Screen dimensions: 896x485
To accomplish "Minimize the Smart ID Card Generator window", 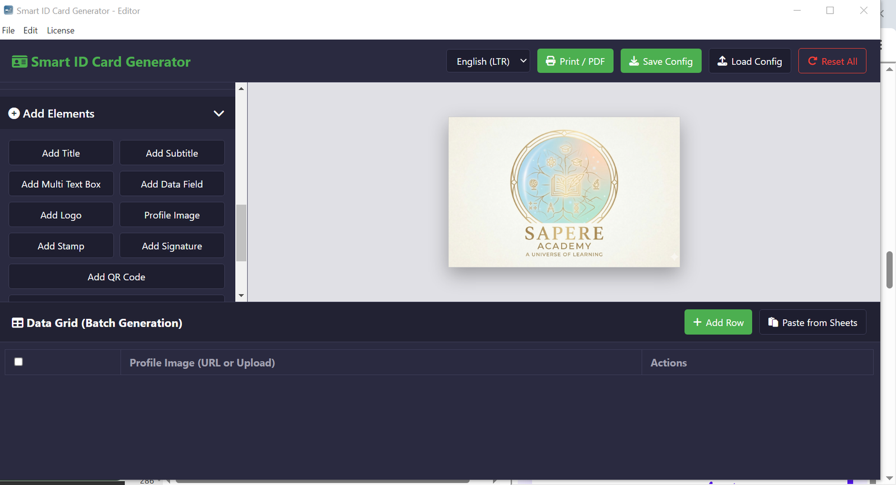I will pyautogui.click(x=797, y=10).
